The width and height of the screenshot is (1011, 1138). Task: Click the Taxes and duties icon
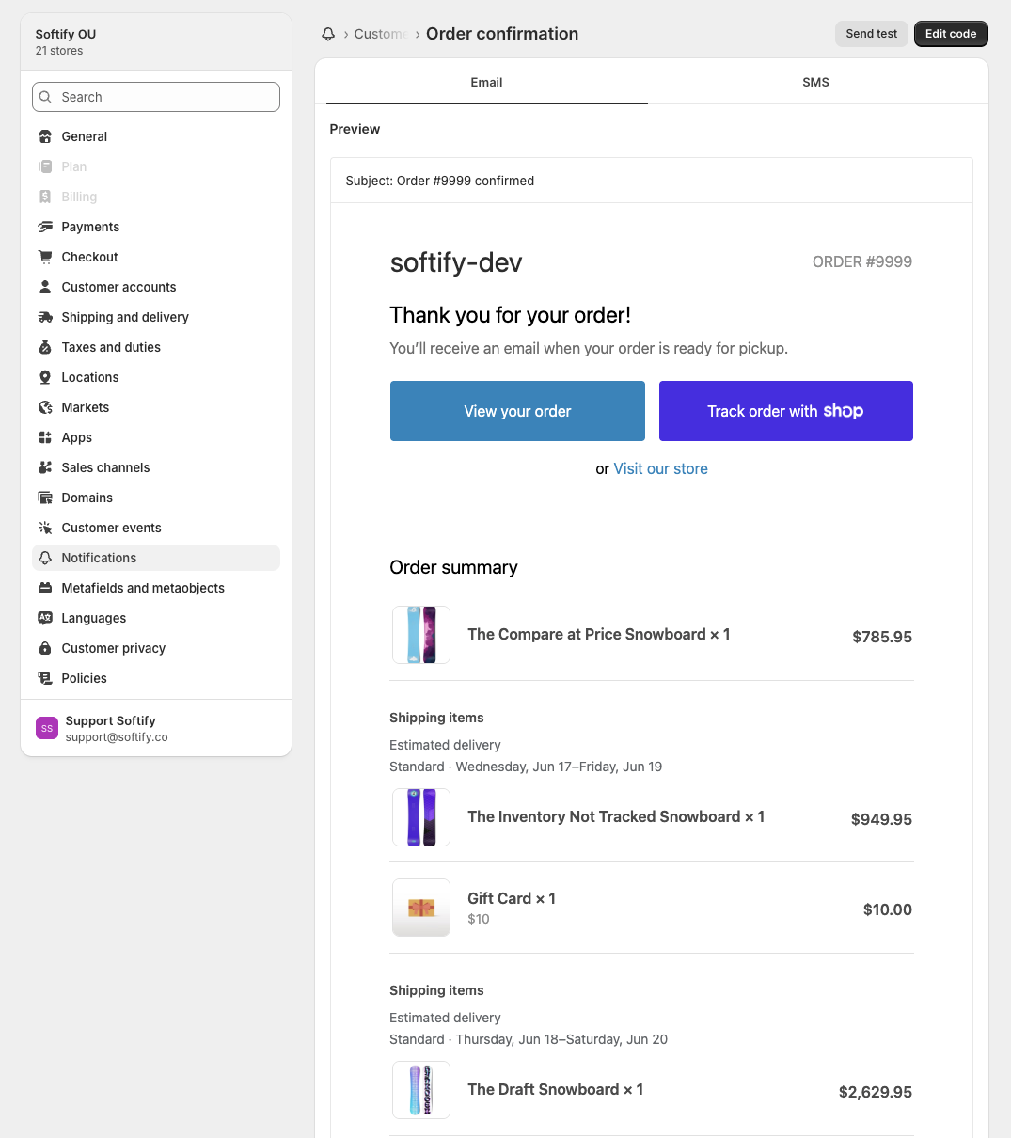(45, 347)
